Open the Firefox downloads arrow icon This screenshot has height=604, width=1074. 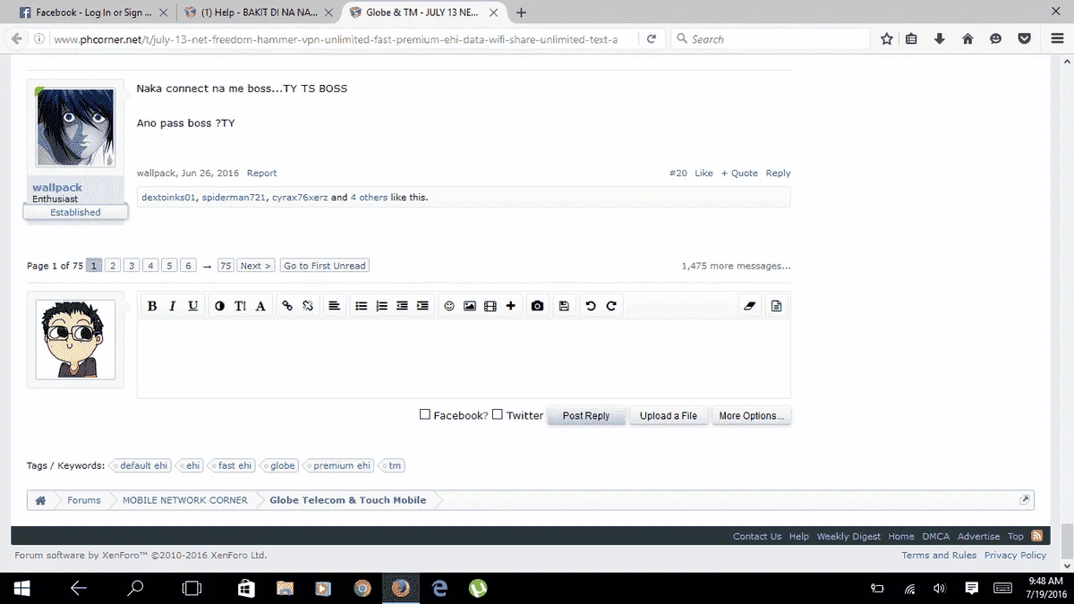click(x=940, y=38)
